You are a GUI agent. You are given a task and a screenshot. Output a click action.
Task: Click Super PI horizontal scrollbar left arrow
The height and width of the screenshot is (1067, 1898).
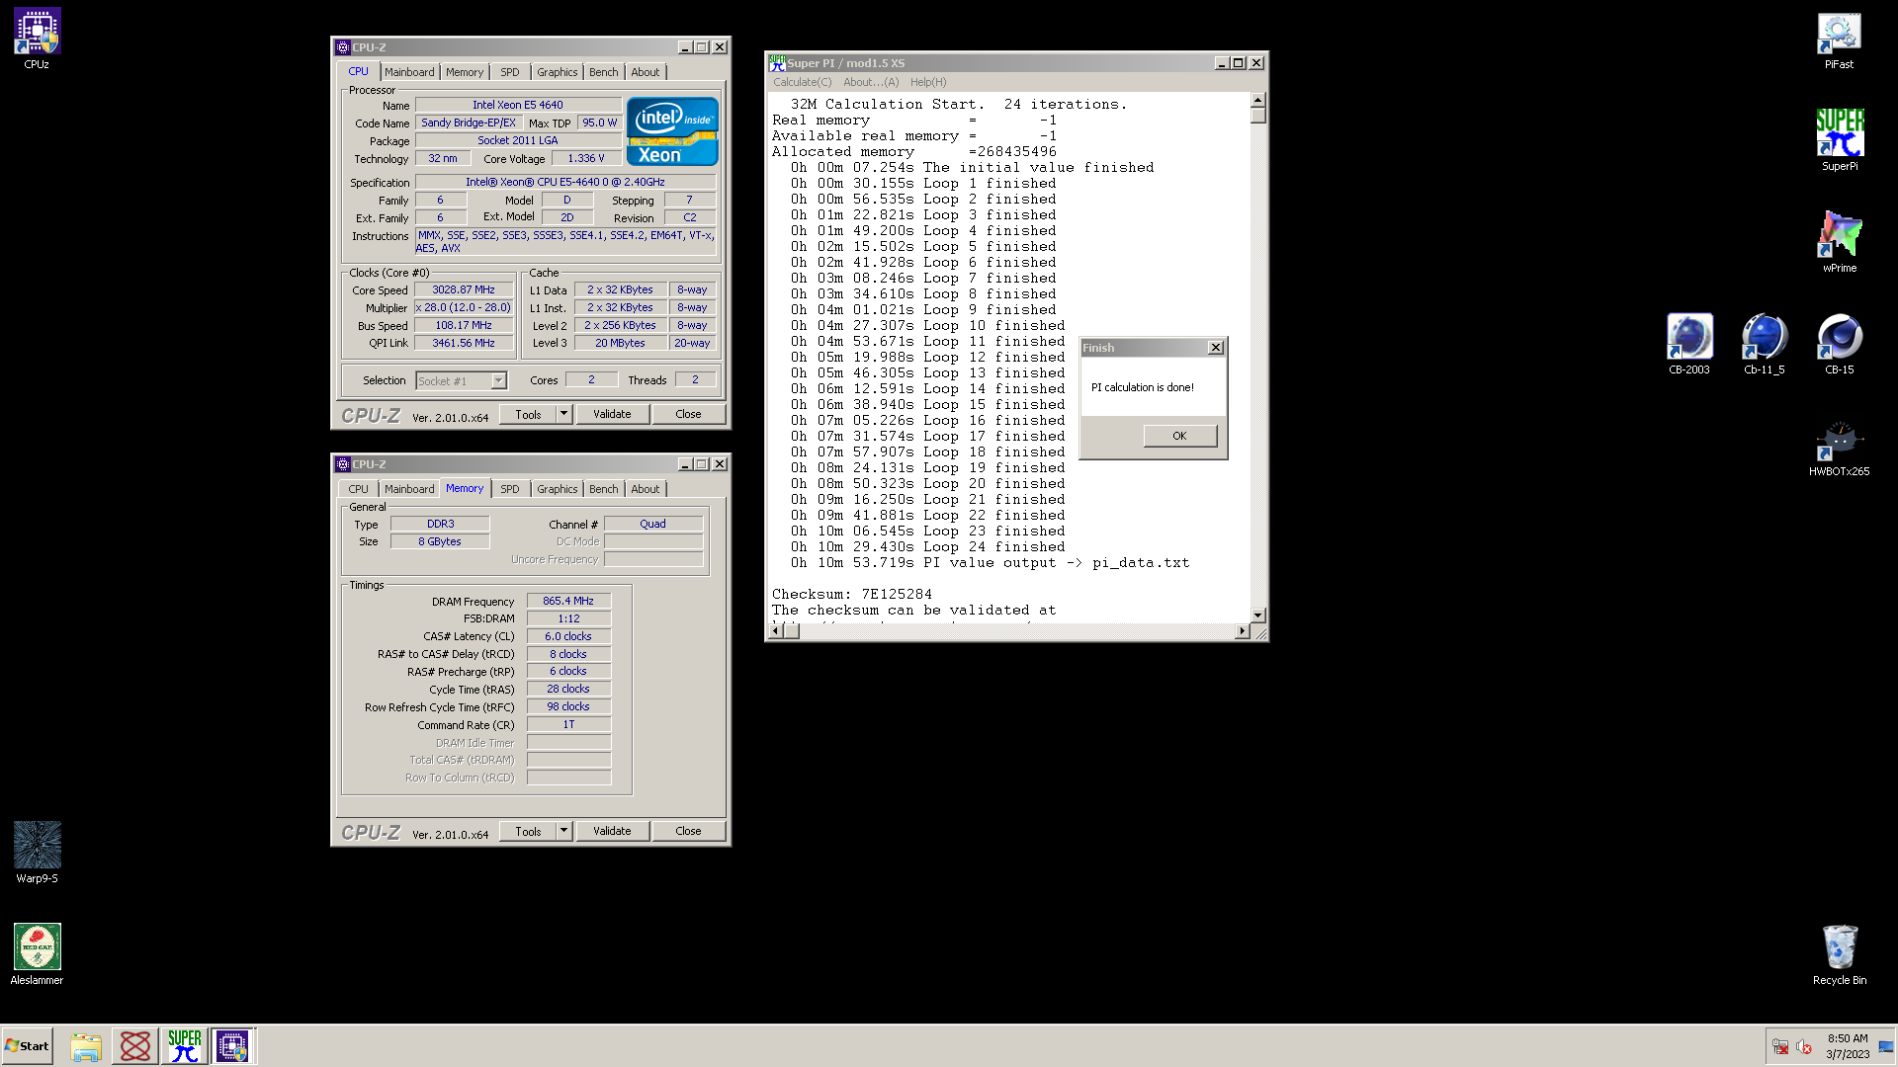776,631
